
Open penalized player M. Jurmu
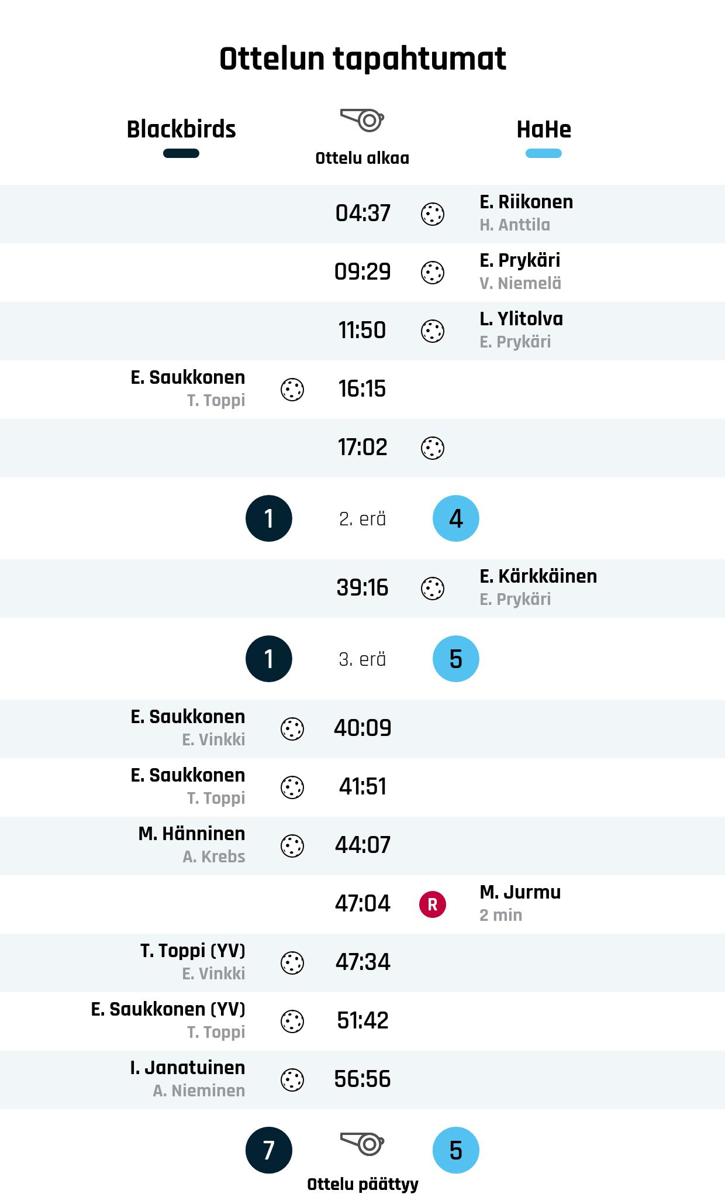[520, 892]
